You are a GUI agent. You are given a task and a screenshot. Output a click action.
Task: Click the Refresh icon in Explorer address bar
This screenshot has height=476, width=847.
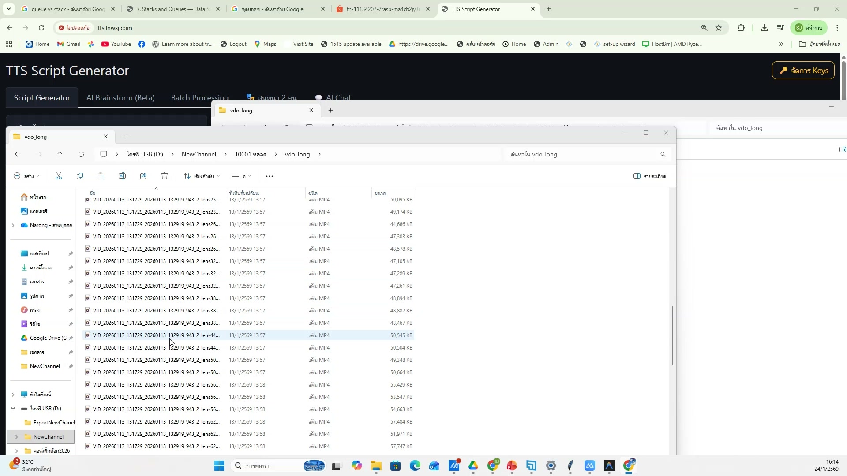point(81,154)
